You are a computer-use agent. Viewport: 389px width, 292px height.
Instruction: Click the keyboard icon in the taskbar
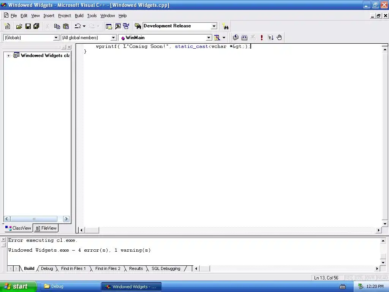pos(343,287)
